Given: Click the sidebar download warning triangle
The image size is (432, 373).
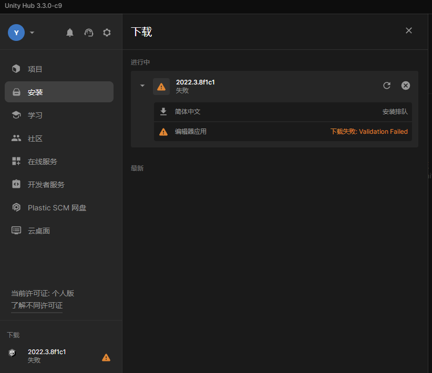Looking at the screenshot, I should 106,357.
